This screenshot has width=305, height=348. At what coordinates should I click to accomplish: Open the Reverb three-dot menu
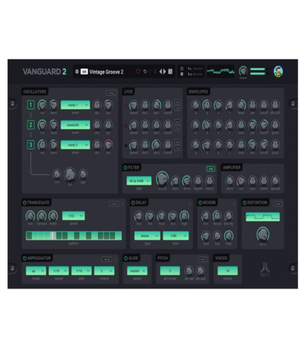[234, 204]
